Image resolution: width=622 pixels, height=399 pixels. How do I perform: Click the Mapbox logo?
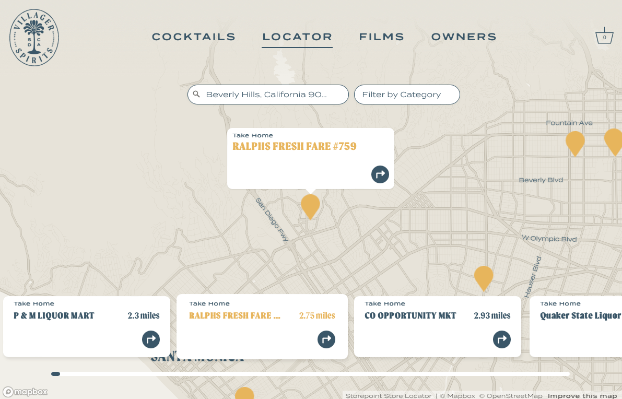pyautogui.click(x=25, y=392)
